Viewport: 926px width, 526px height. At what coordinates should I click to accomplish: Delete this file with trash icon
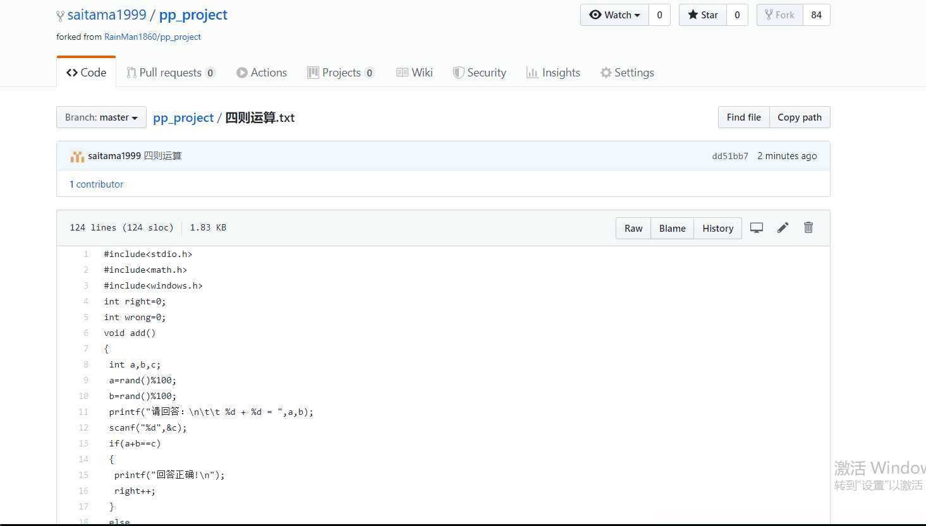(x=808, y=227)
